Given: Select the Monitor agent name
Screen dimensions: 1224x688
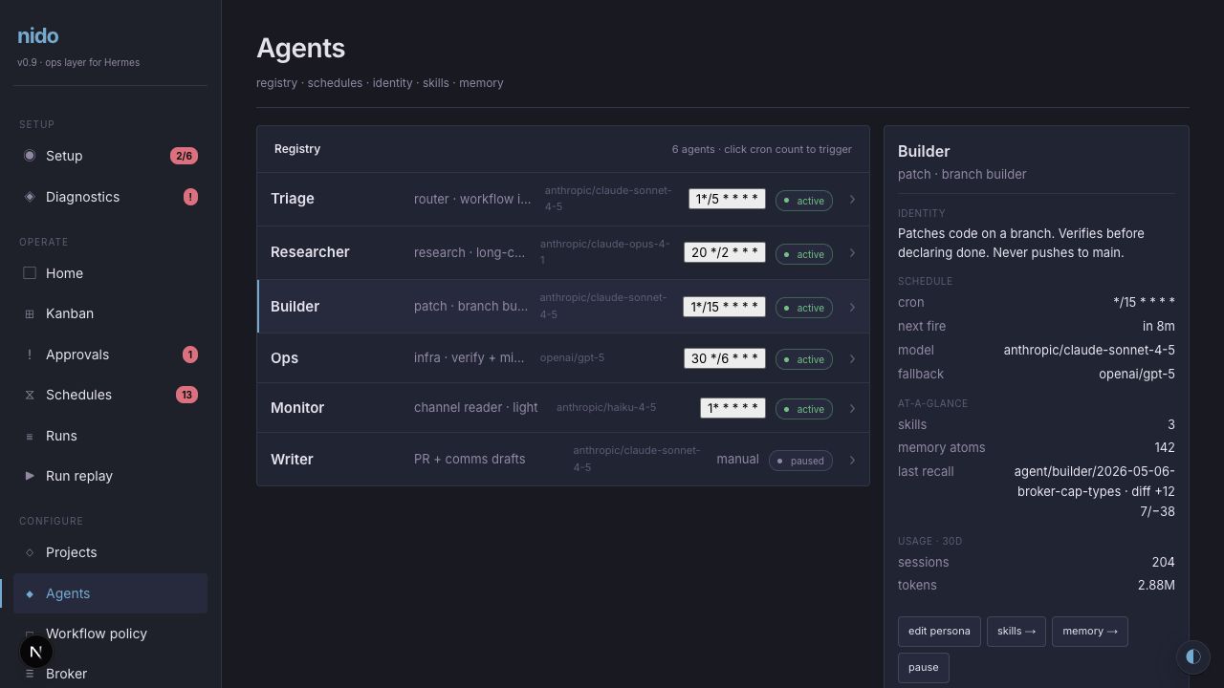Looking at the screenshot, I should (x=297, y=408).
